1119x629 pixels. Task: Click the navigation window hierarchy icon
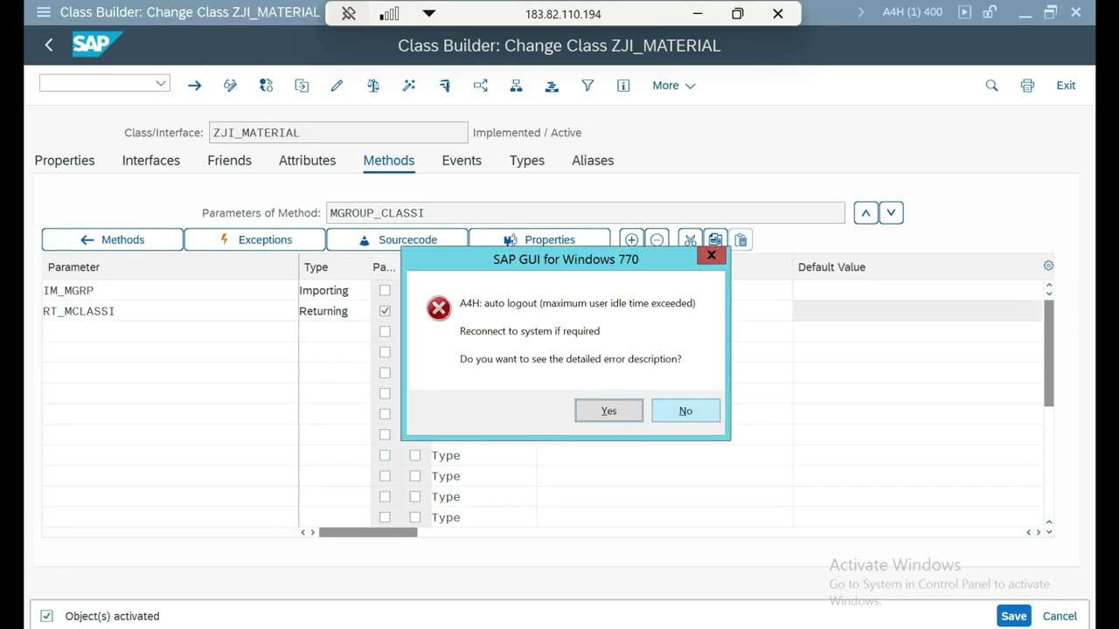tap(552, 86)
